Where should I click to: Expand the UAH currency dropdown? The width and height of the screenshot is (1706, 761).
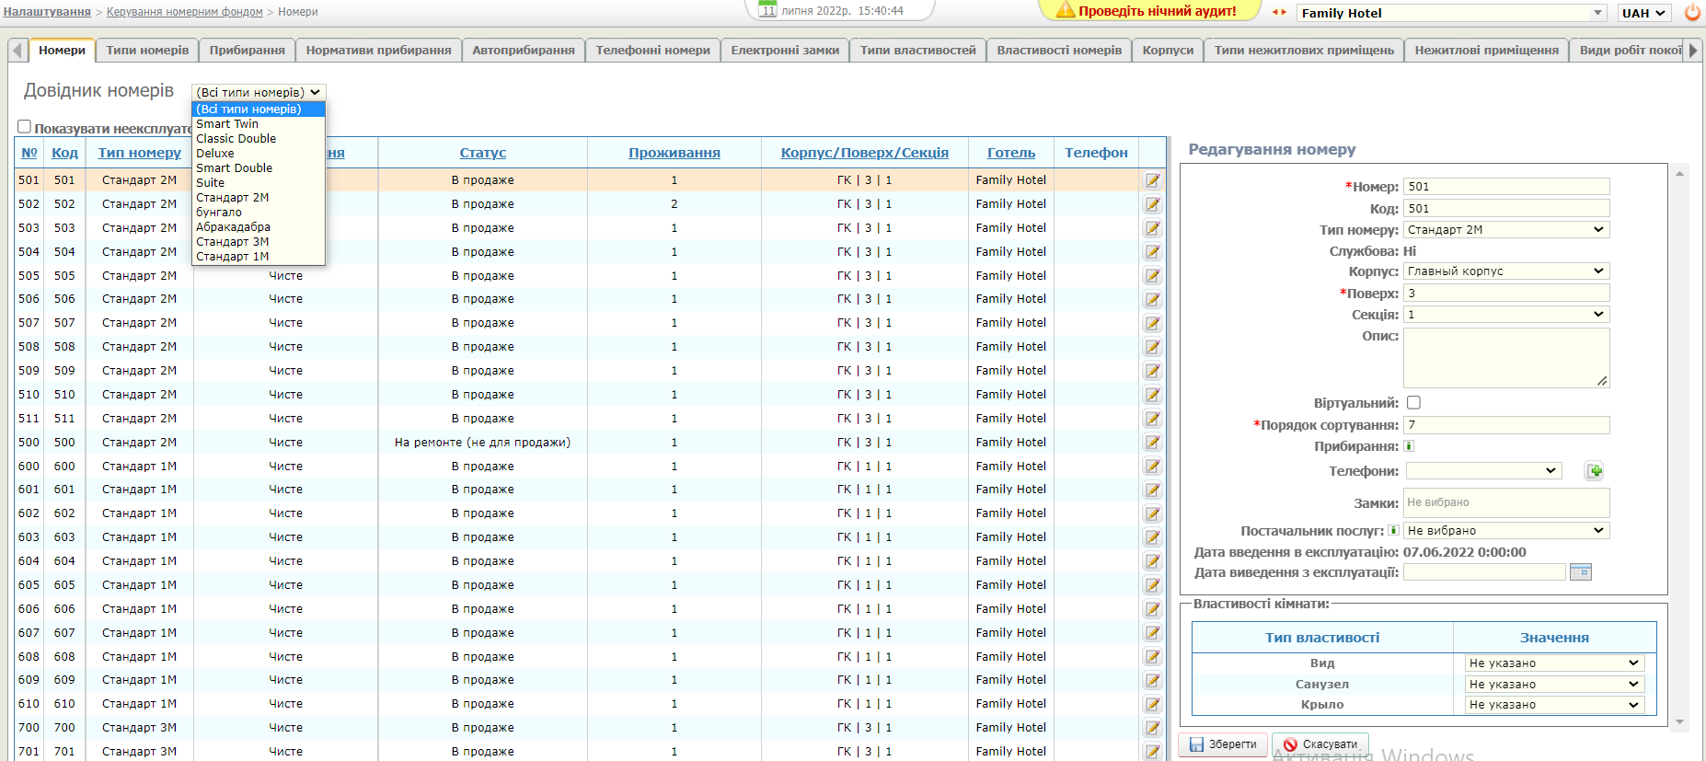[1643, 13]
